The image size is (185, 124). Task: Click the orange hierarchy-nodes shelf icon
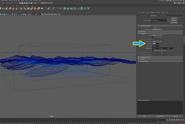point(25,9)
